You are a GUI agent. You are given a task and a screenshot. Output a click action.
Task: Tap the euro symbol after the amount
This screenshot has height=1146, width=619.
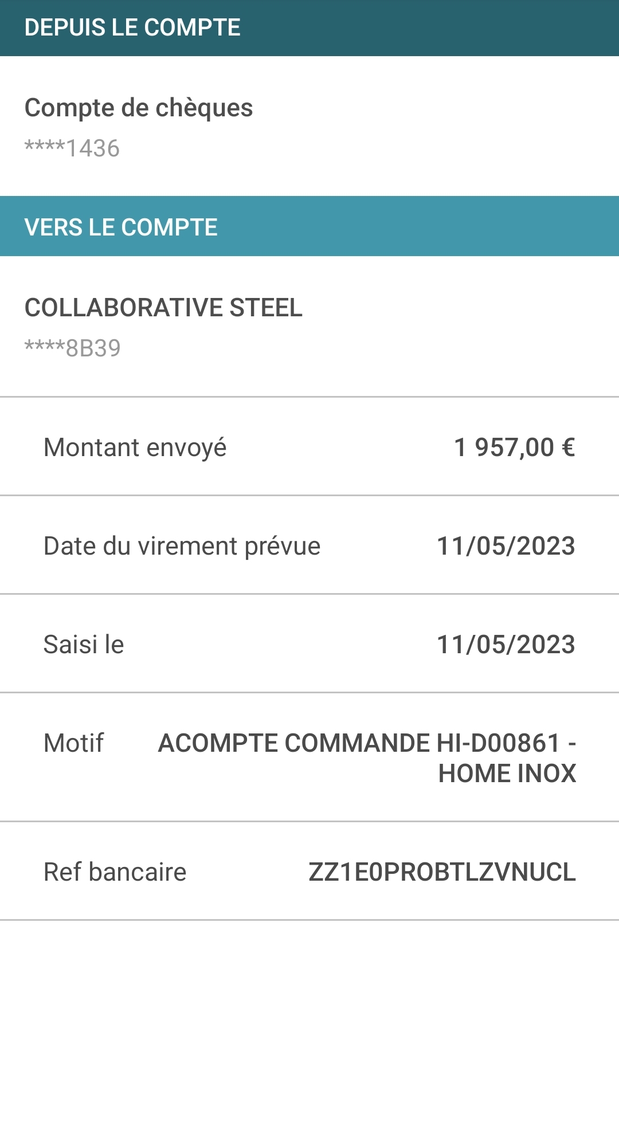click(569, 448)
